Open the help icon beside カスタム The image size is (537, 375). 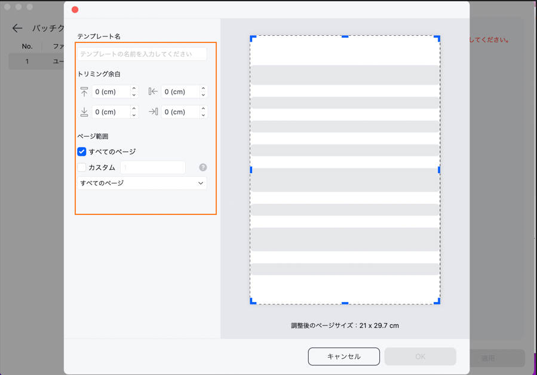point(203,168)
